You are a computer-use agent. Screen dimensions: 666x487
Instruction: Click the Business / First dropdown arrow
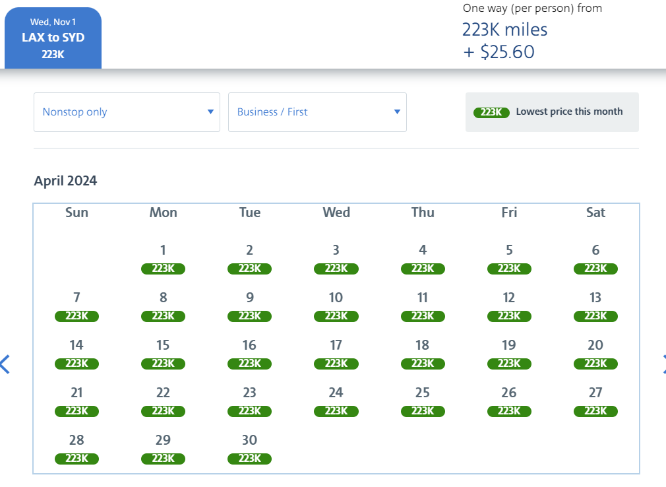(x=397, y=112)
